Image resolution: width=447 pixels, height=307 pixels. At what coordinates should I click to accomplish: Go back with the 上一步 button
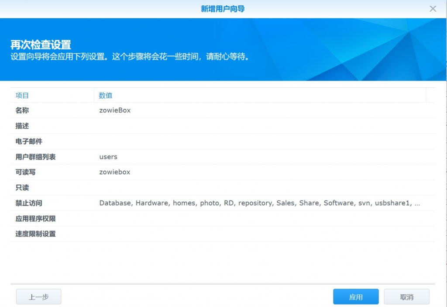[x=39, y=297]
